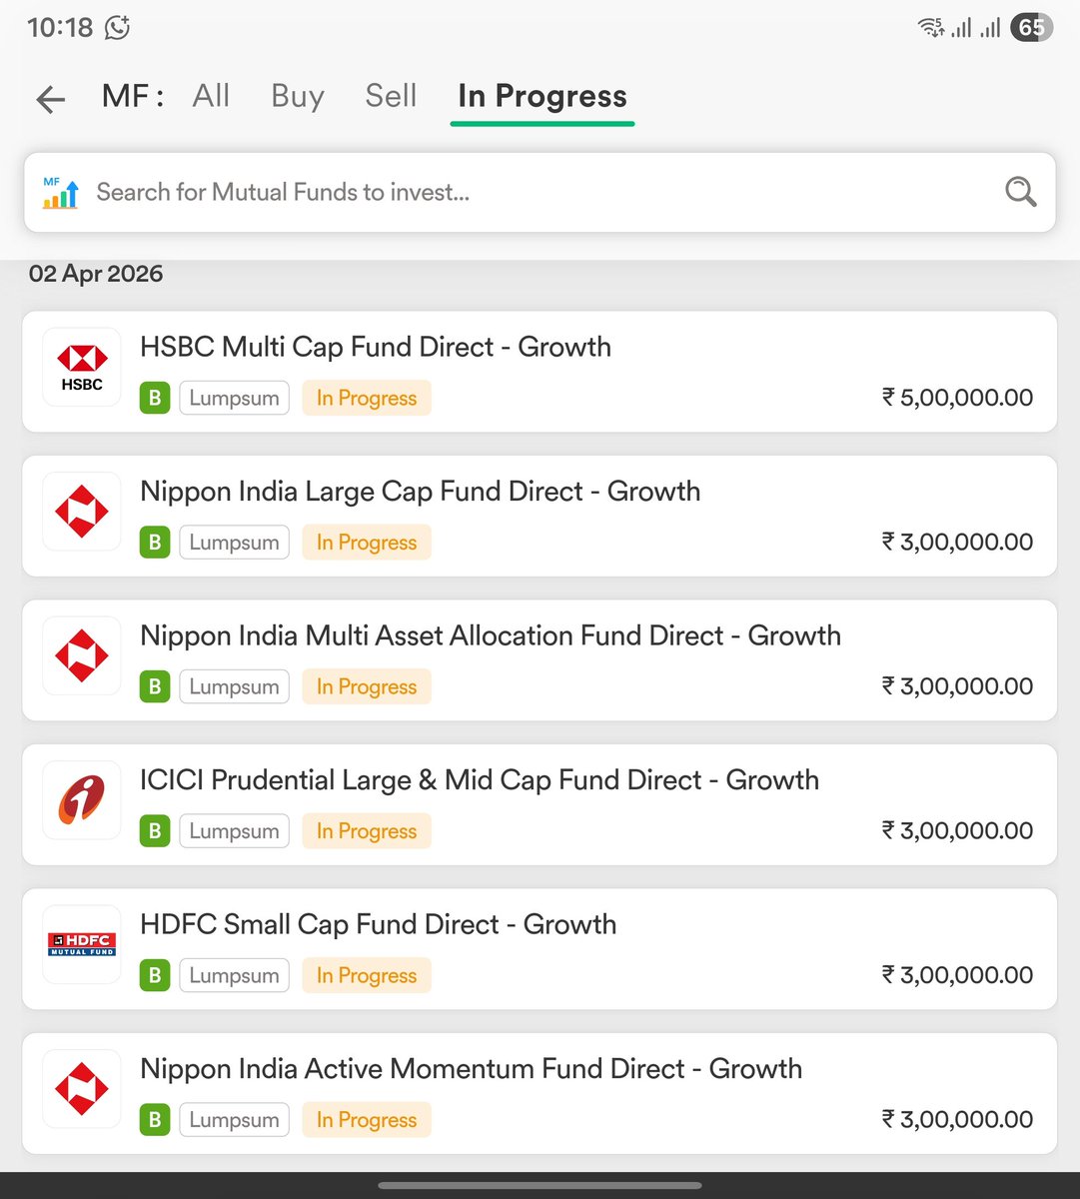Tap the ₹ 3,00,000.00 amount on the Nippon Large Cap row
The width and height of the screenshot is (1080, 1199).
tap(957, 543)
